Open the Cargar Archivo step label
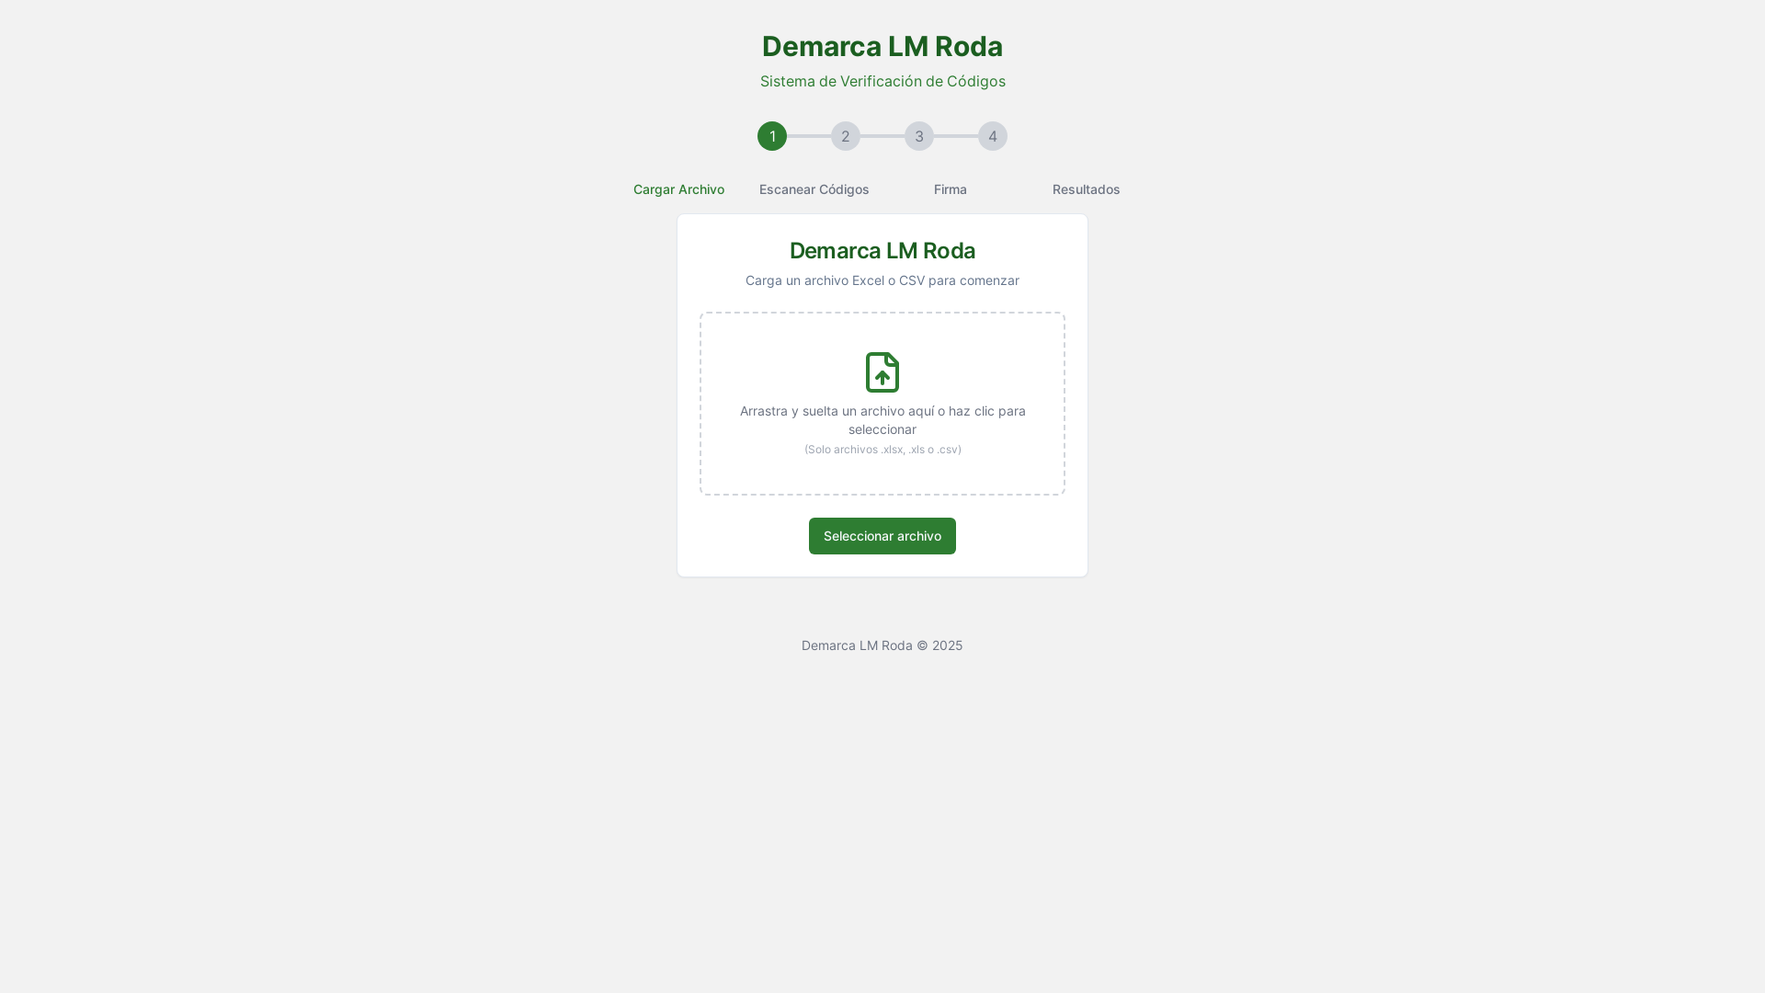 pos(678,189)
